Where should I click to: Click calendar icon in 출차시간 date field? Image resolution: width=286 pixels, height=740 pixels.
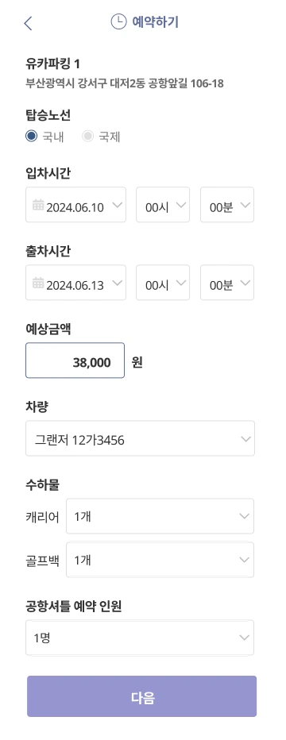(38, 283)
